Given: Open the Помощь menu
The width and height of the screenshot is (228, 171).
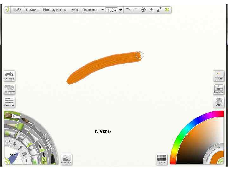Looking at the screenshot, I should click(x=90, y=10).
